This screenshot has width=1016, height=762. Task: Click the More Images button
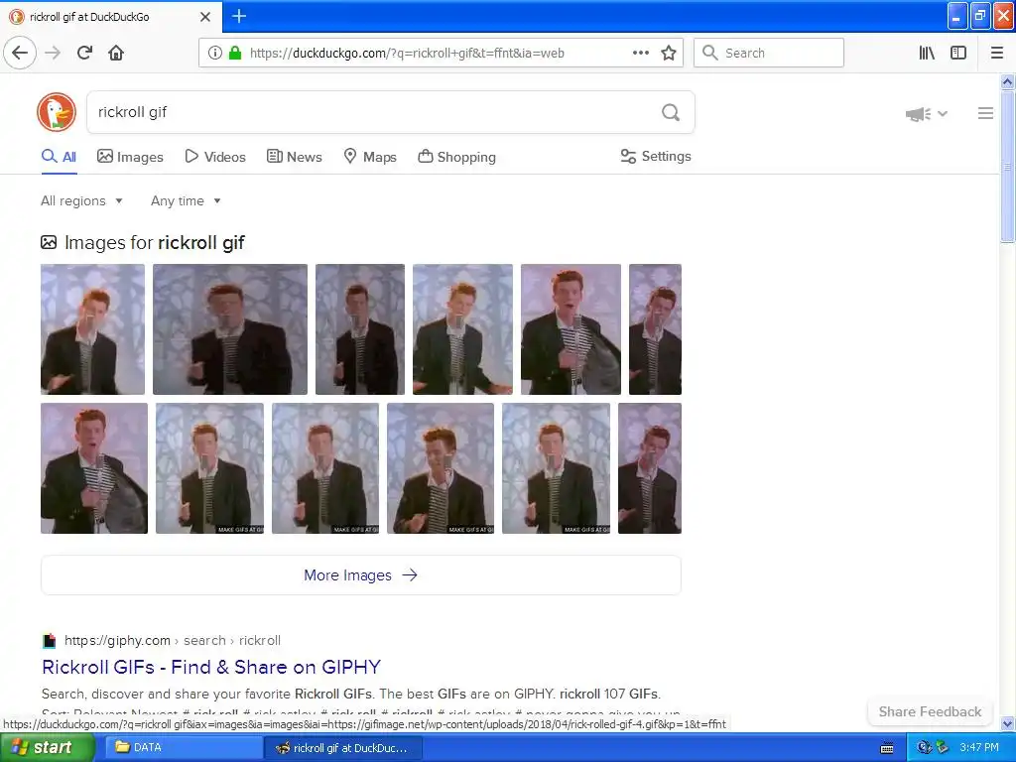pyautogui.click(x=361, y=575)
